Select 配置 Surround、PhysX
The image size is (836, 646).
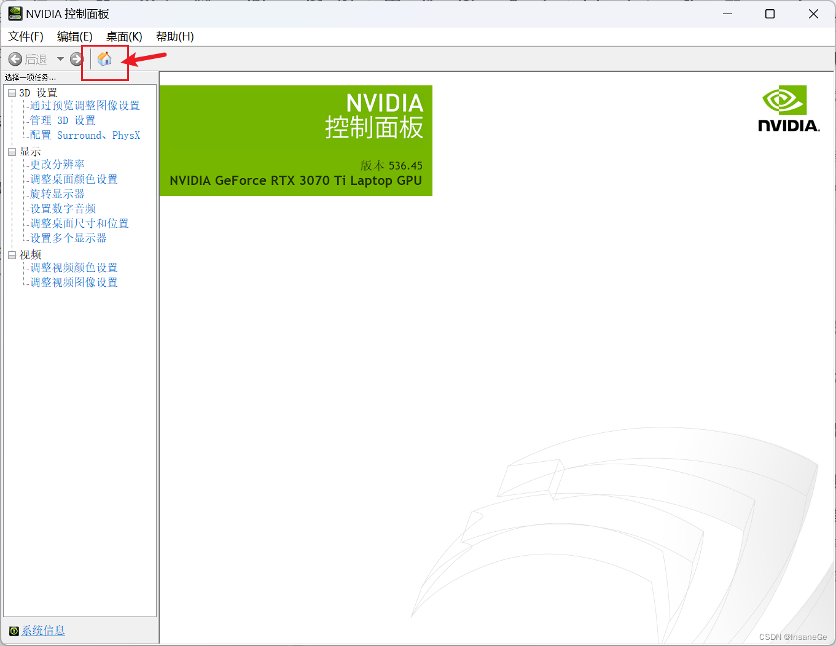(85, 135)
